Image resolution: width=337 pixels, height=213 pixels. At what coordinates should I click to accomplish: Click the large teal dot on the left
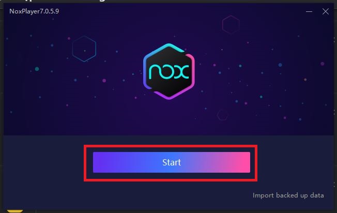(37, 69)
